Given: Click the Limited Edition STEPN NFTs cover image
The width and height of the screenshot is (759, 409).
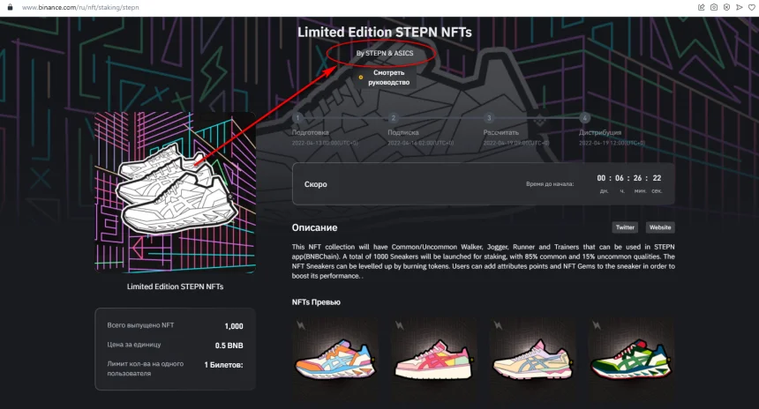Looking at the screenshot, I should click(175, 192).
